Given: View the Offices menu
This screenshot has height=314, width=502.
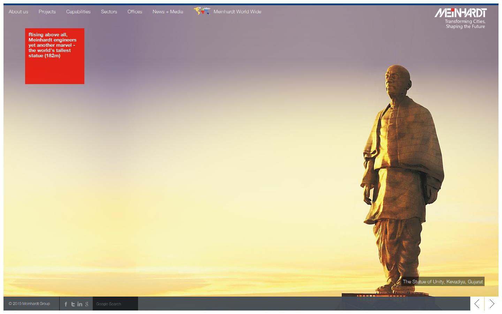Looking at the screenshot, I should pyautogui.click(x=135, y=12).
